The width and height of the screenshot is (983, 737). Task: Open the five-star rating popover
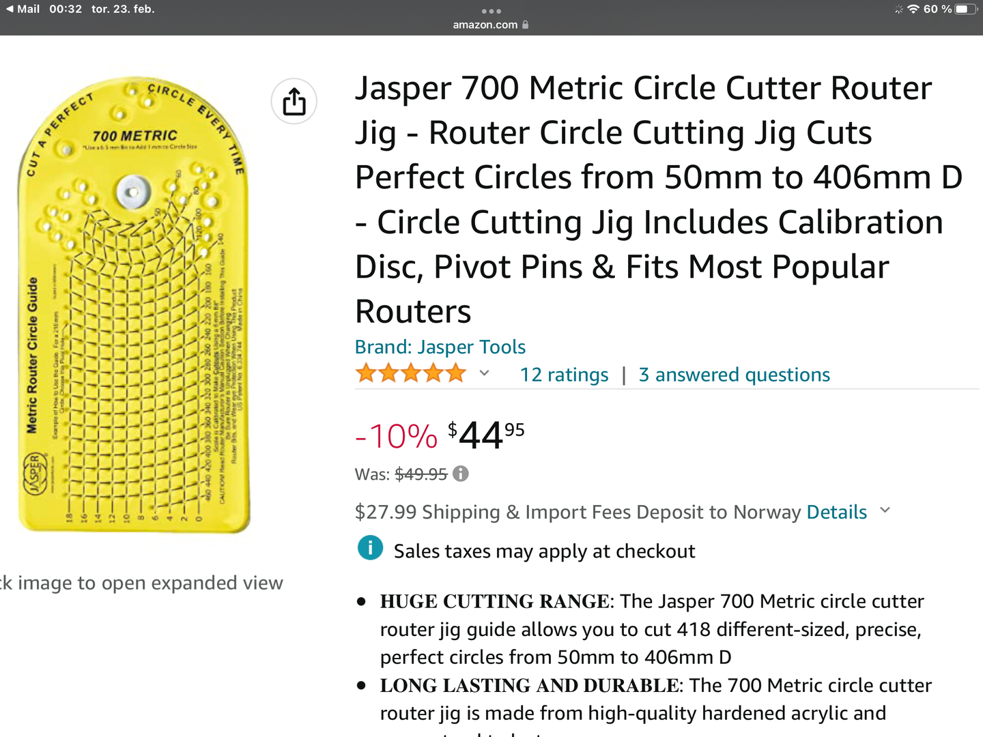pos(410,373)
